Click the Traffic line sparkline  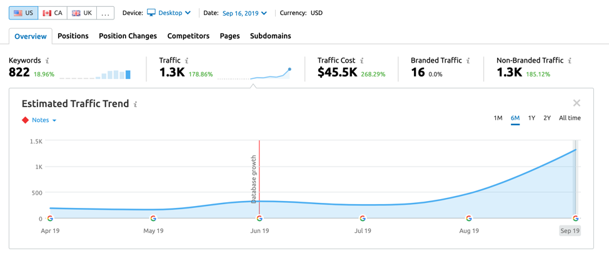254,73
